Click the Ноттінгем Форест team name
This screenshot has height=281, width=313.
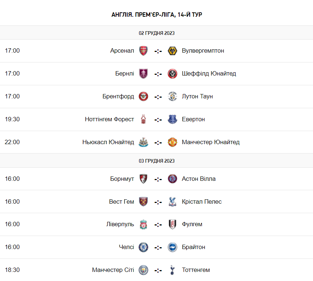(109, 119)
